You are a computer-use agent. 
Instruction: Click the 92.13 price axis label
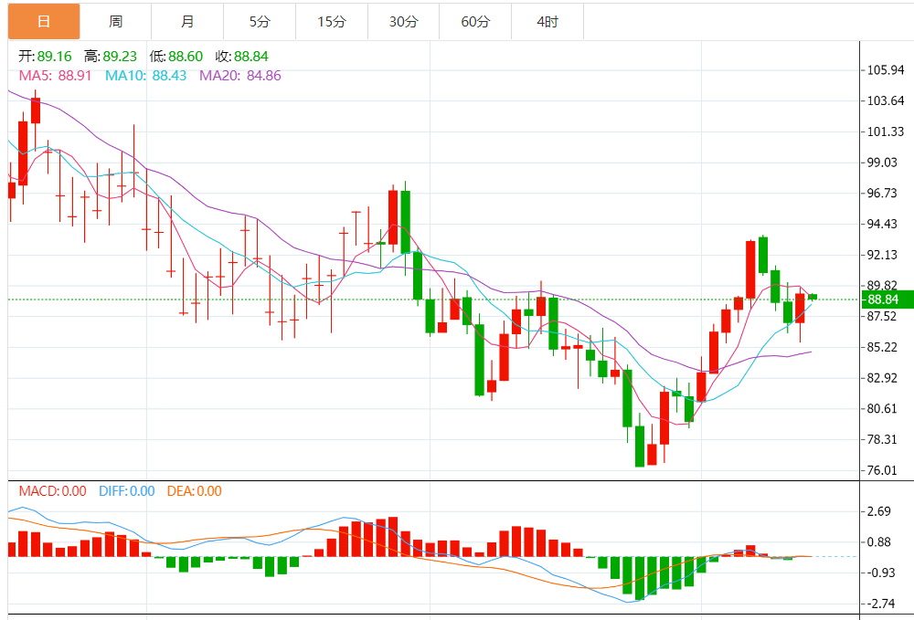tap(882, 255)
